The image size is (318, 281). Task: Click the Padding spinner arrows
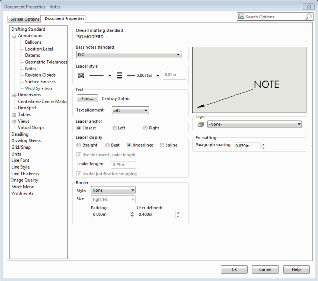(132, 214)
